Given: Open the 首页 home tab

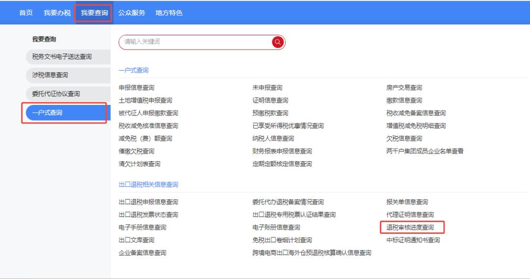Looking at the screenshot, I should 26,12.
